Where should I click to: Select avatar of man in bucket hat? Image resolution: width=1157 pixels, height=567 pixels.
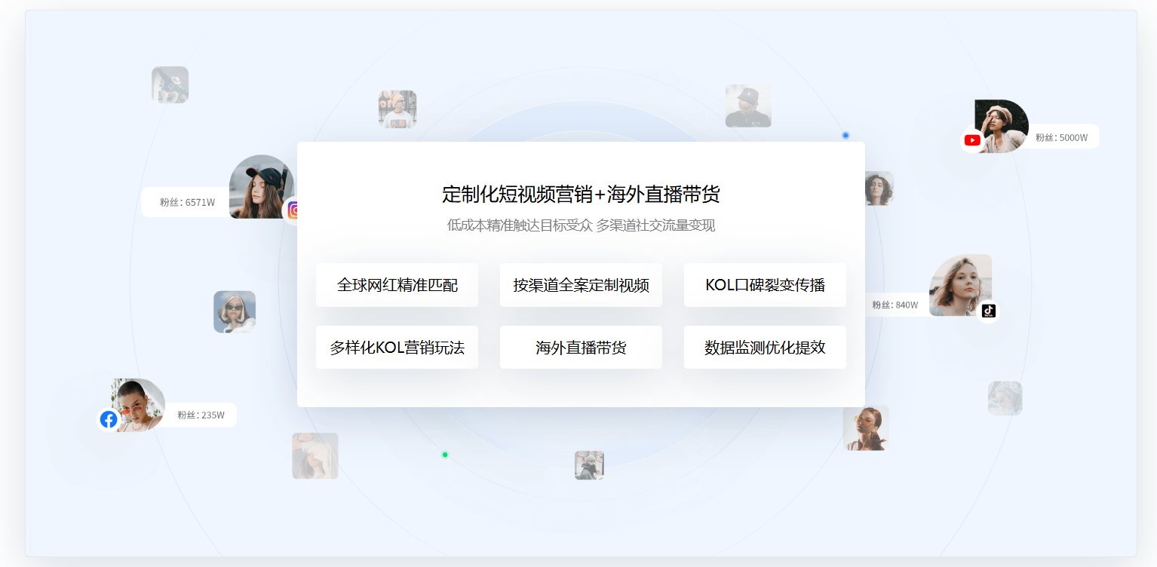point(748,106)
